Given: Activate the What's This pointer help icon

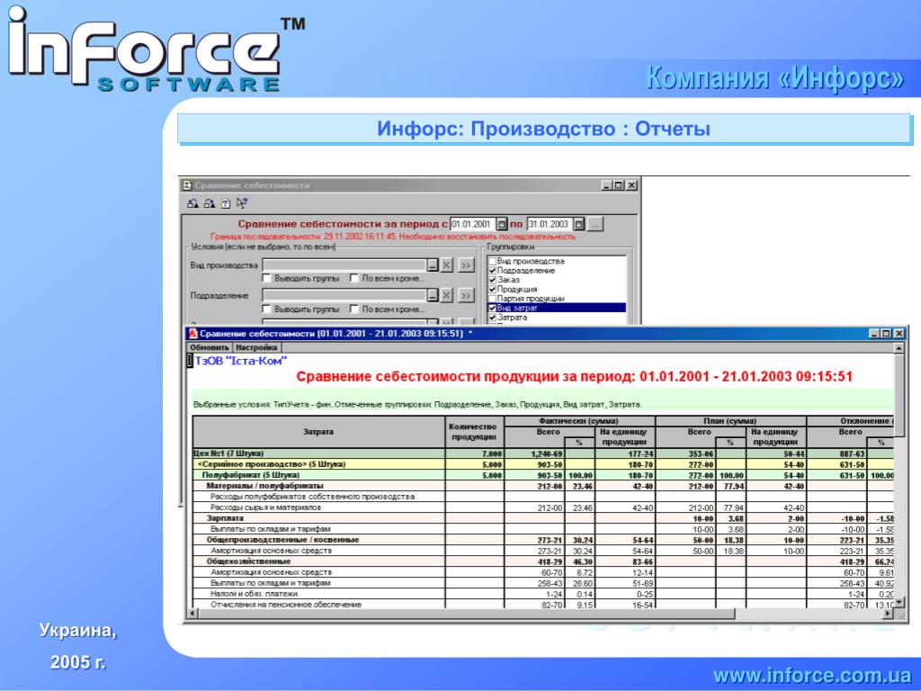Looking at the screenshot, I should 241,203.
